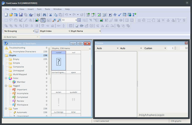The width and height of the screenshot is (192, 125).
Task: Click the Preview stepper value field showing 1
Action: click(x=171, y=48)
